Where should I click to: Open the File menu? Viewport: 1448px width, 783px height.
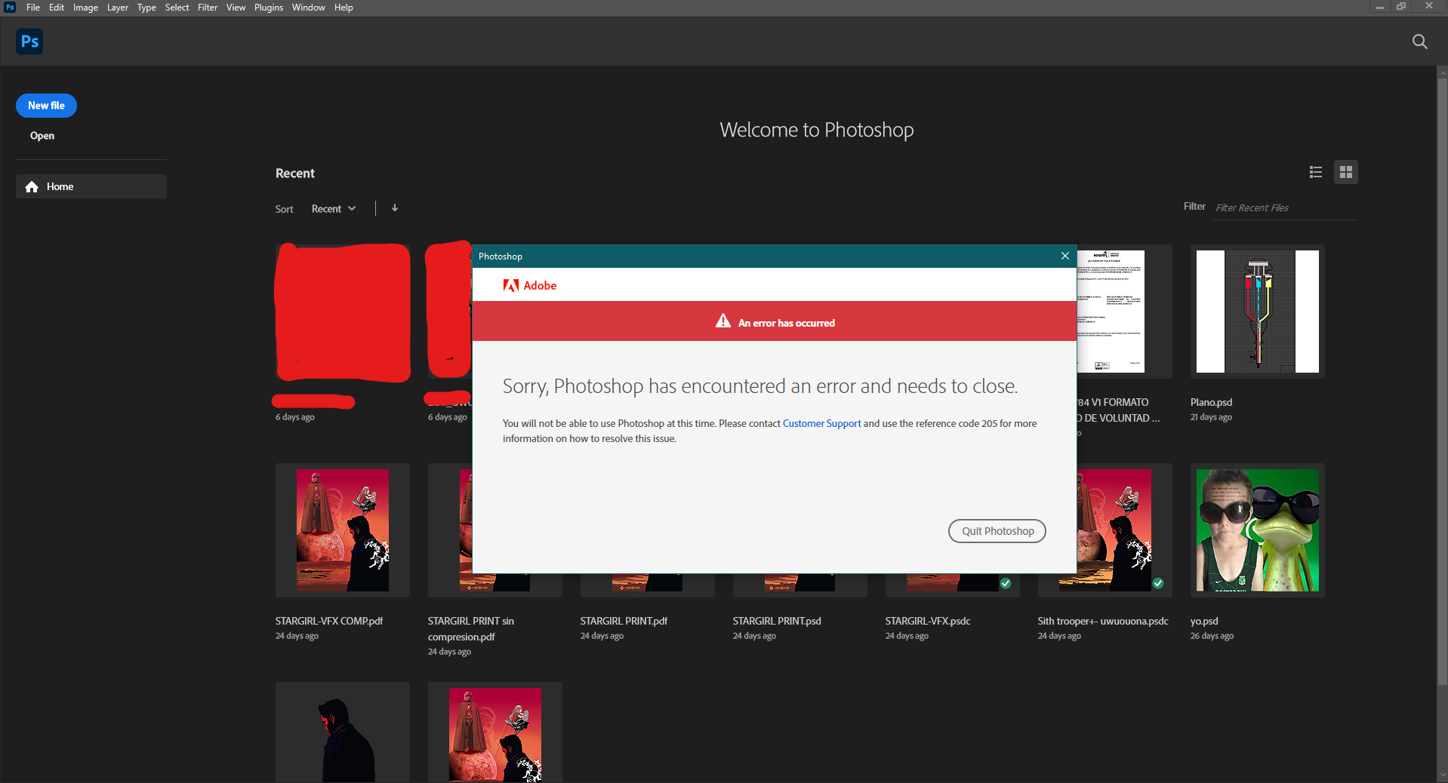[x=32, y=7]
